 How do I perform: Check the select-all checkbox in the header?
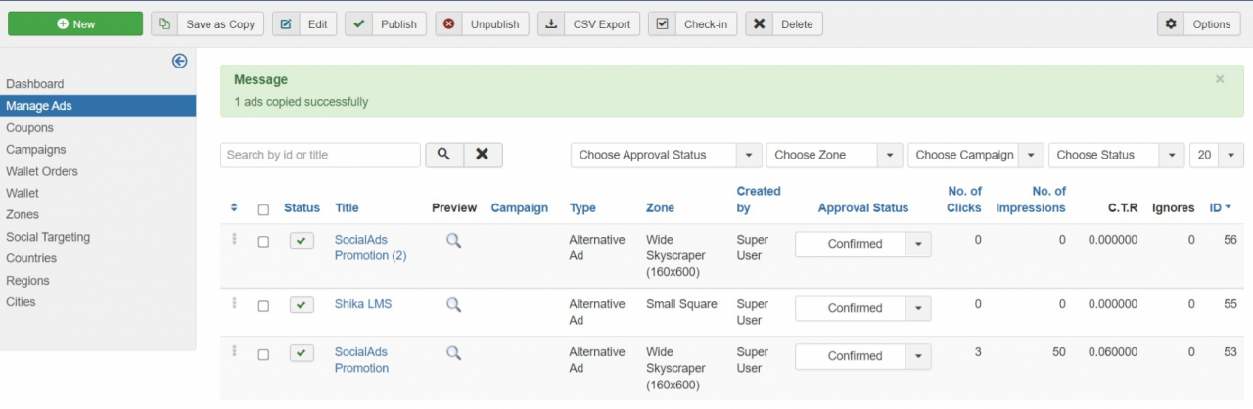(263, 209)
